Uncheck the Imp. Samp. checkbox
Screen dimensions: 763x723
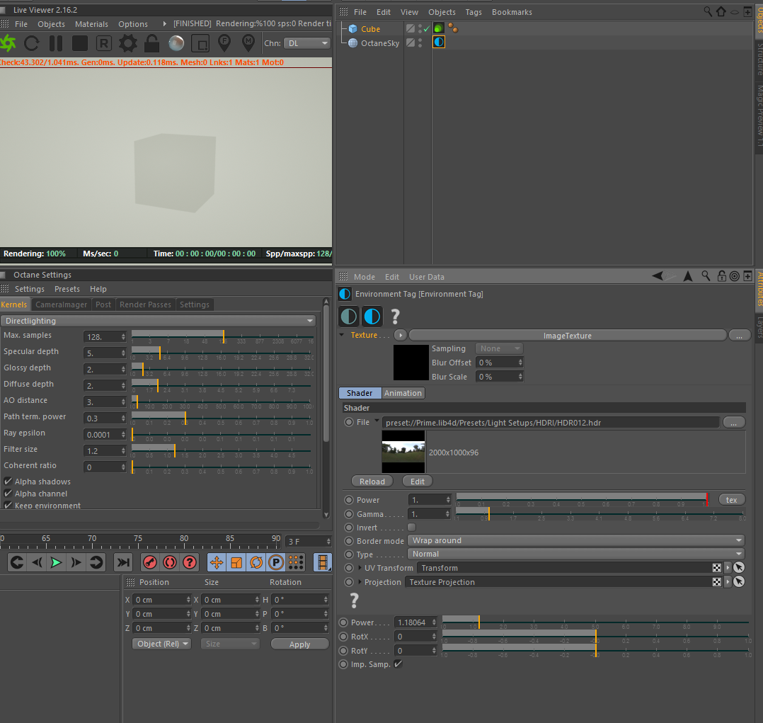[x=398, y=664]
